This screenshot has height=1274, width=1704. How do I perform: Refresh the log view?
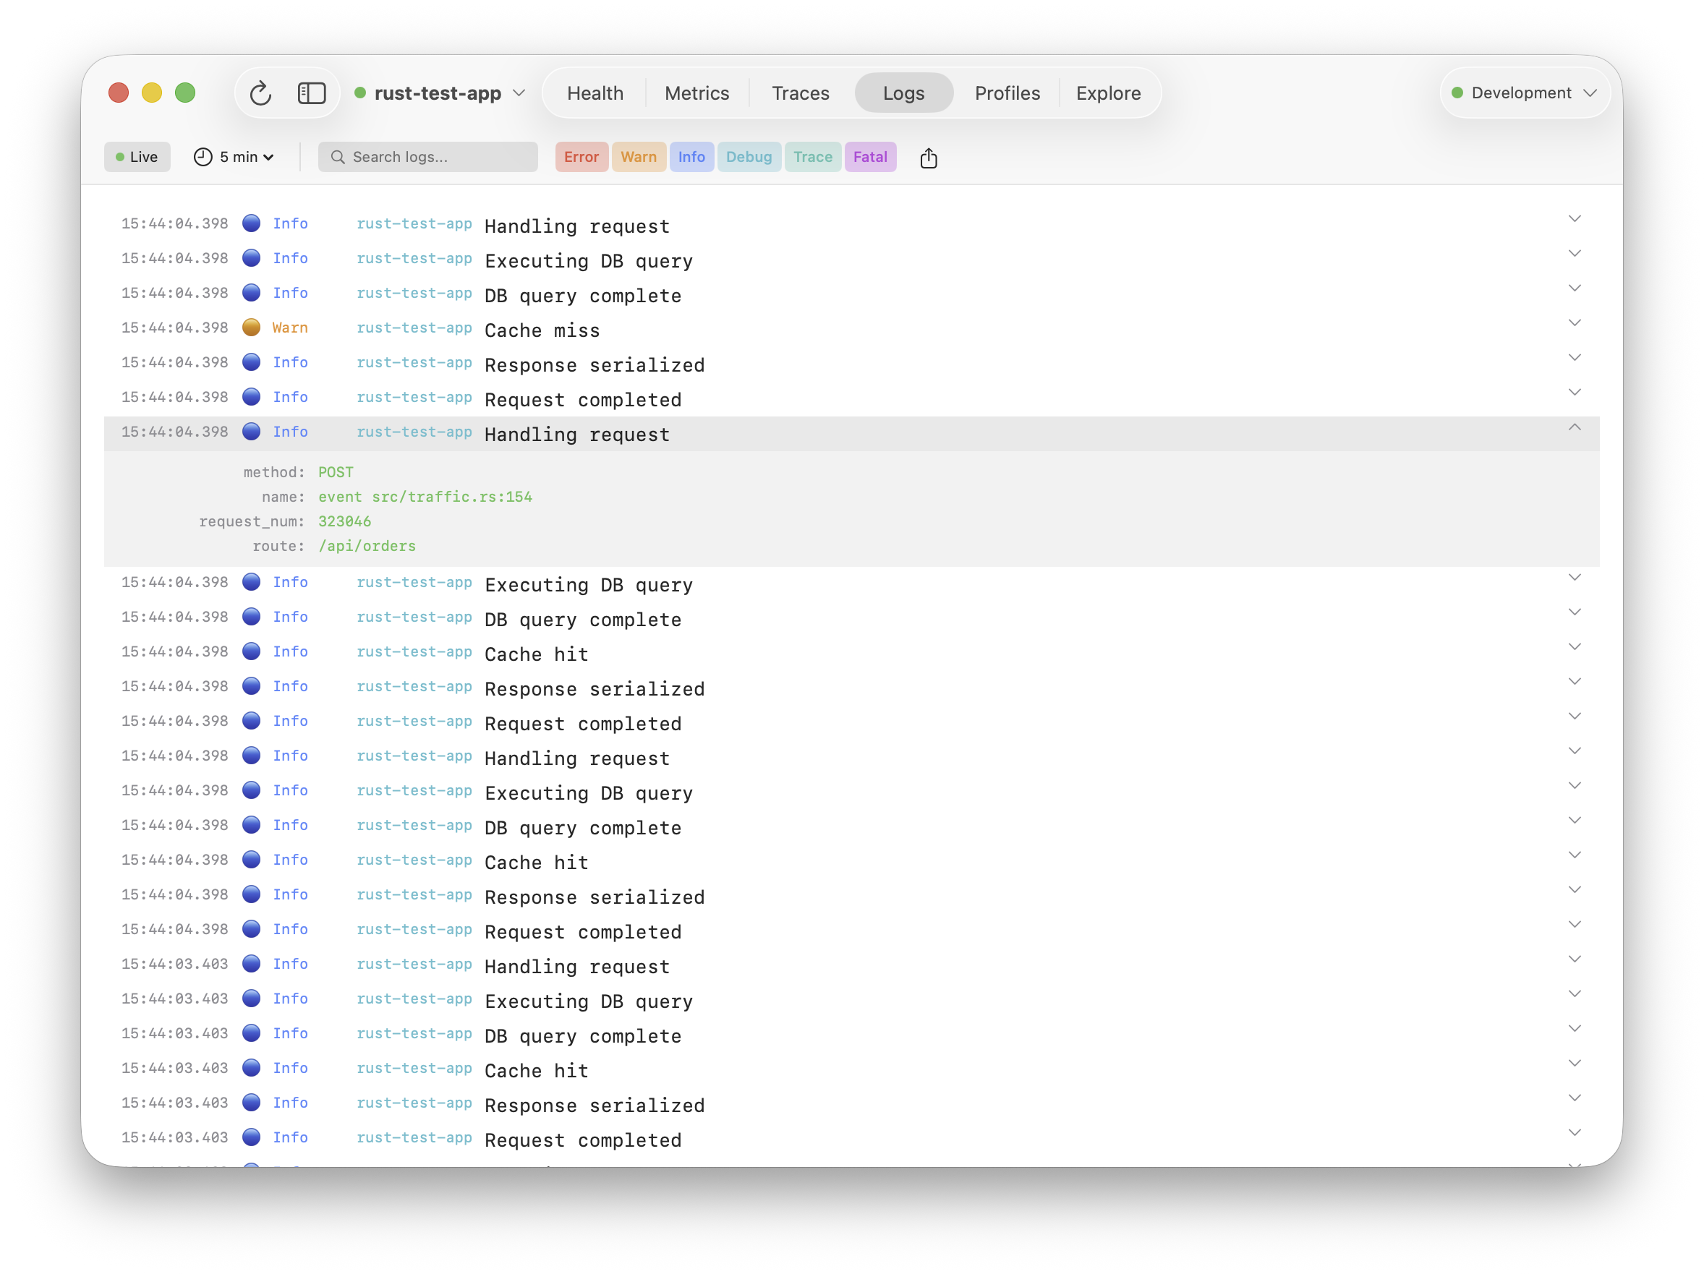pos(260,93)
